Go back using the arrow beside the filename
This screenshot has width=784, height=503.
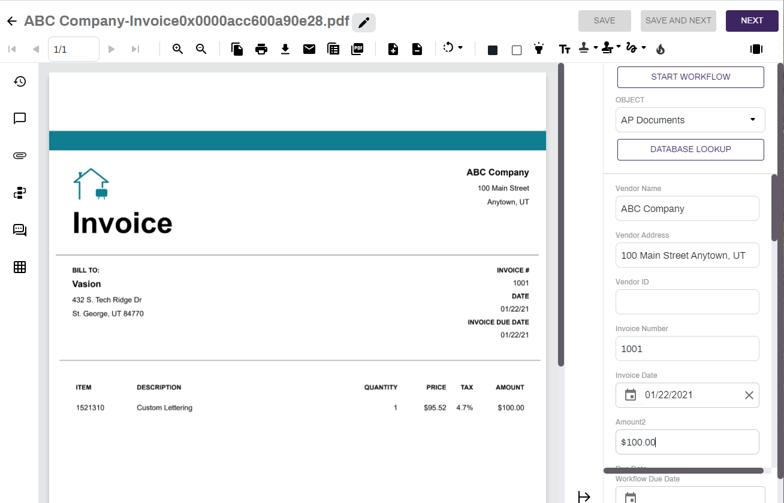(11, 22)
